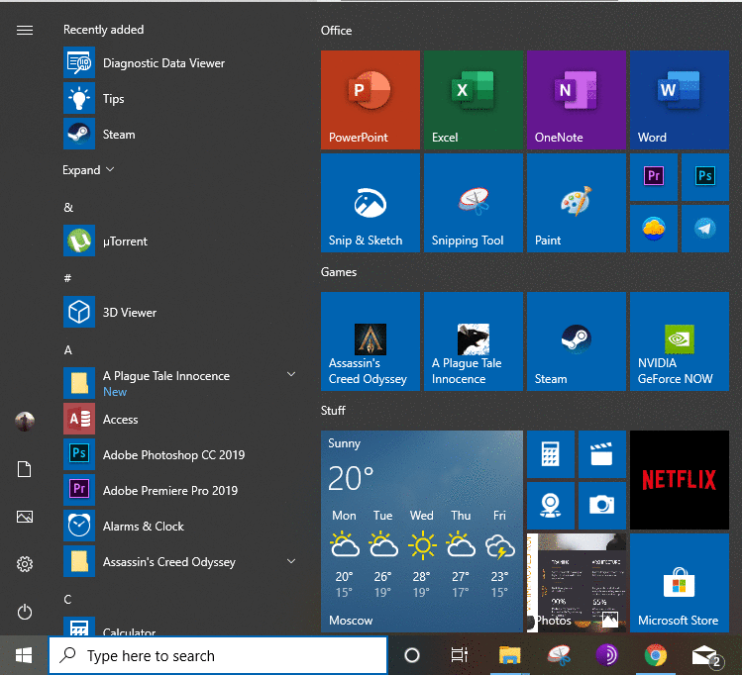This screenshot has height=675, width=742.
Task: Launch Steam from Recently added list
Action: 182,134
